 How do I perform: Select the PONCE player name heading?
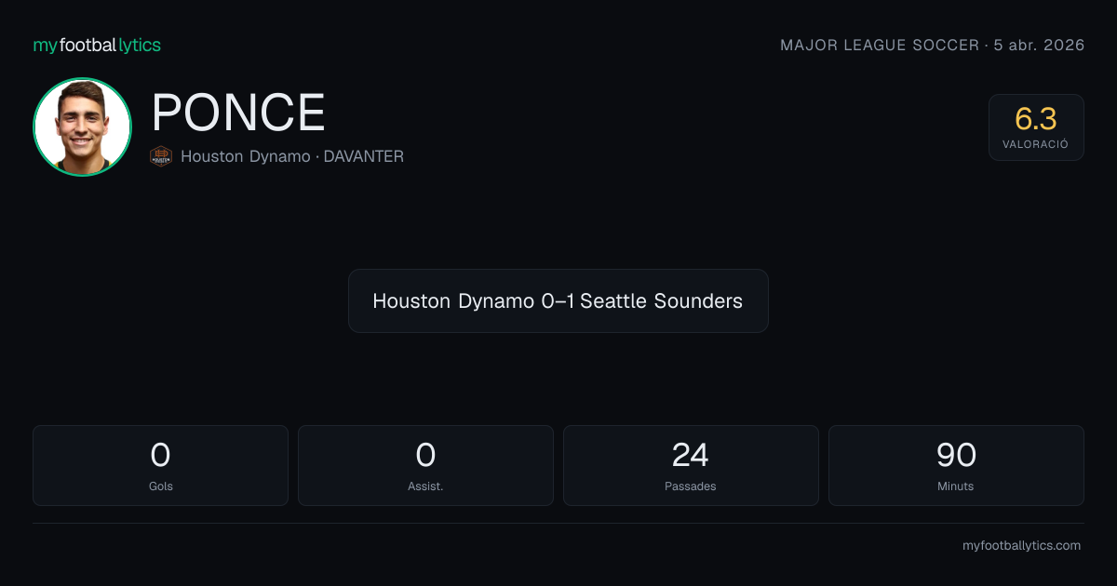click(x=238, y=113)
